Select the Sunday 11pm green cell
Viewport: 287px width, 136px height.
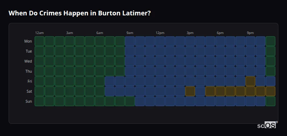270,101
